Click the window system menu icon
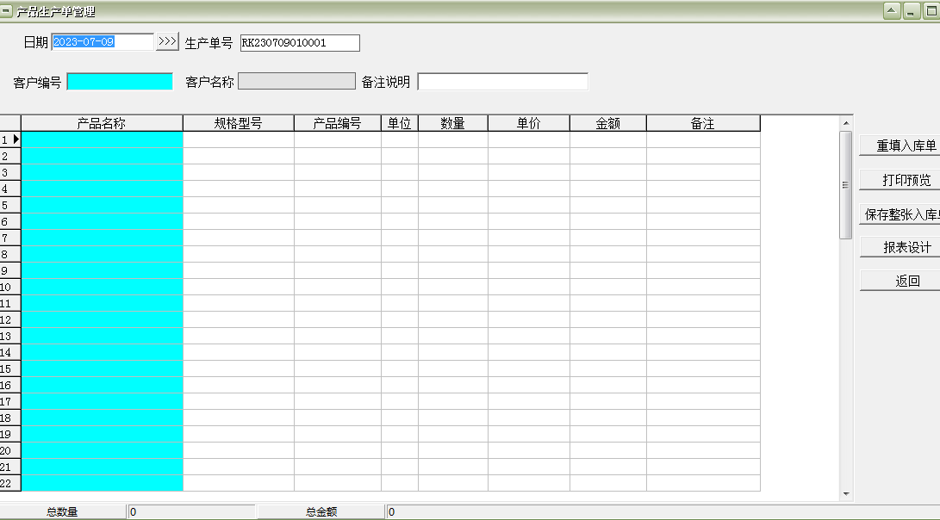 (5, 11)
